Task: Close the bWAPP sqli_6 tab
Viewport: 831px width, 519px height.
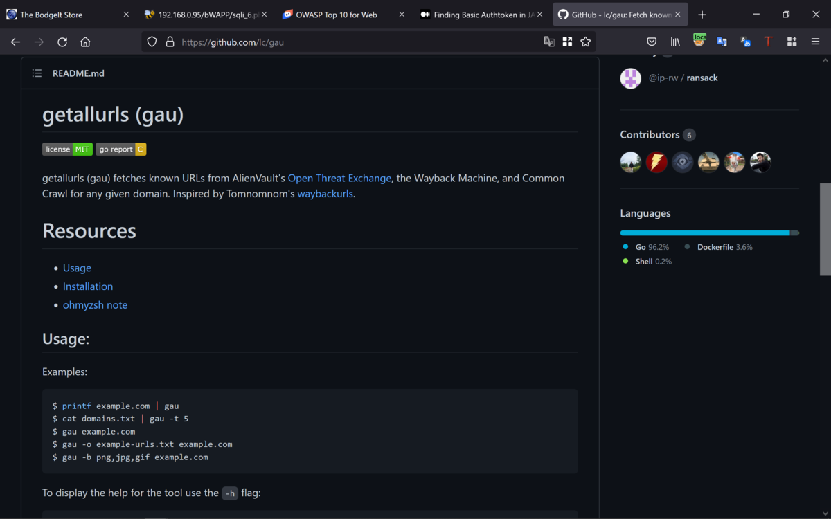Action: 264,15
